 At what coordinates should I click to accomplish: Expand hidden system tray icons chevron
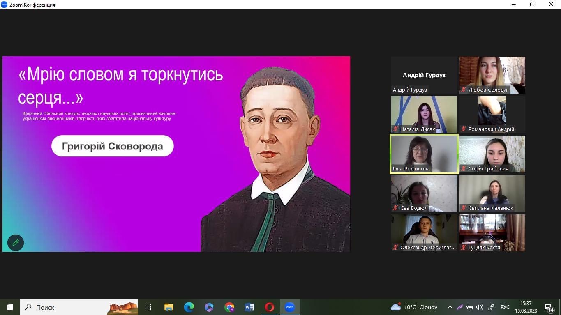pos(450,307)
